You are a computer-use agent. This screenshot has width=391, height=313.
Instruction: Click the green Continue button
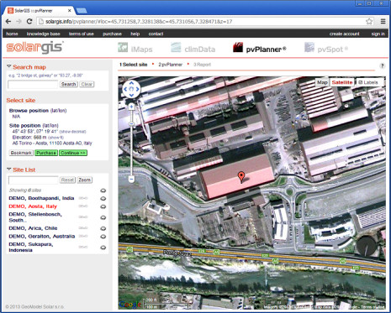(x=73, y=153)
